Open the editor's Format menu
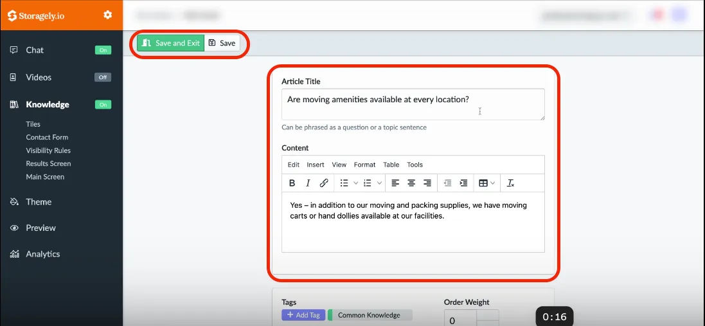Screen dimensions: 705x326 pos(364,165)
